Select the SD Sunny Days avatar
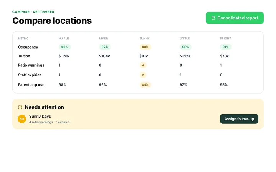This screenshot has height=172, width=276. tap(22, 119)
